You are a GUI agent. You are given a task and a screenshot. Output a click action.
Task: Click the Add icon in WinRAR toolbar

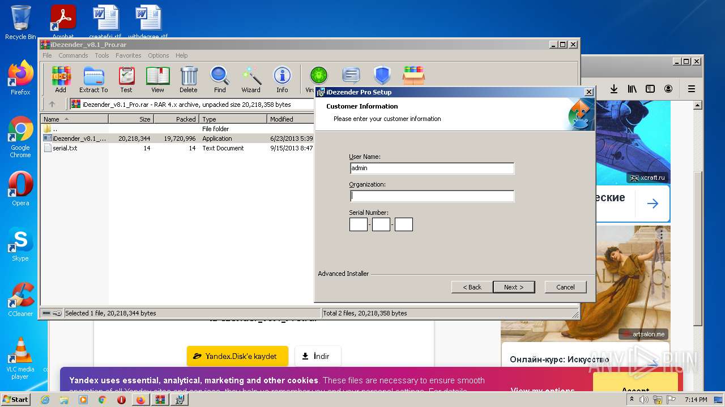click(61, 79)
